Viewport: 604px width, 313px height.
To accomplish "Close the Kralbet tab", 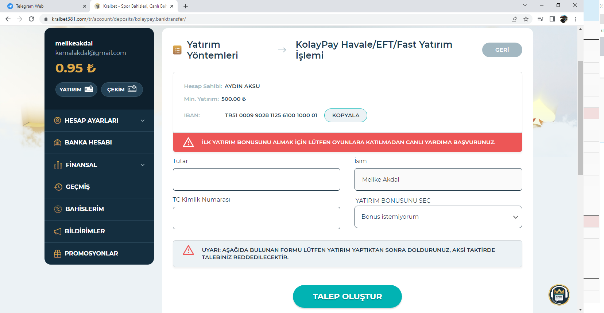I will (x=172, y=6).
